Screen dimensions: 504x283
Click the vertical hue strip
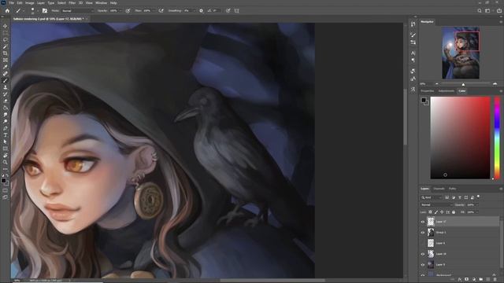(x=497, y=138)
